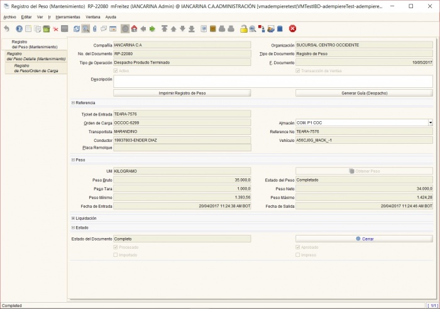Refresh the record with the blue arrows icon
The image size is (440, 309).
point(76,29)
